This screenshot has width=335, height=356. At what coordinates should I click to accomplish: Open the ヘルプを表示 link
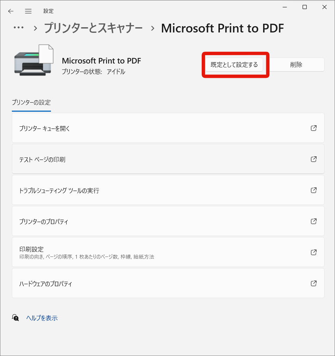coord(42,318)
